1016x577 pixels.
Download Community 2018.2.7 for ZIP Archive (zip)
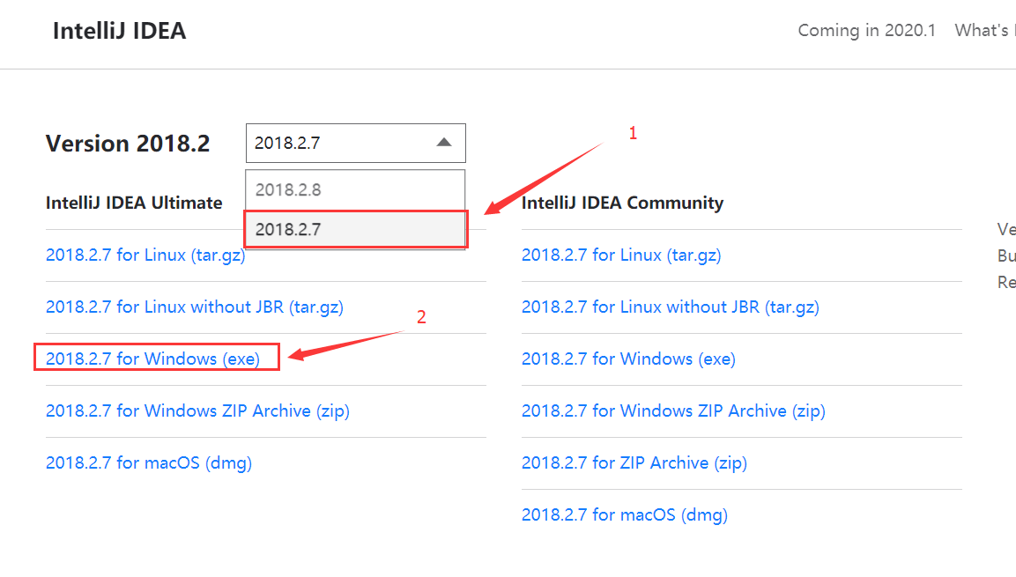(x=634, y=463)
